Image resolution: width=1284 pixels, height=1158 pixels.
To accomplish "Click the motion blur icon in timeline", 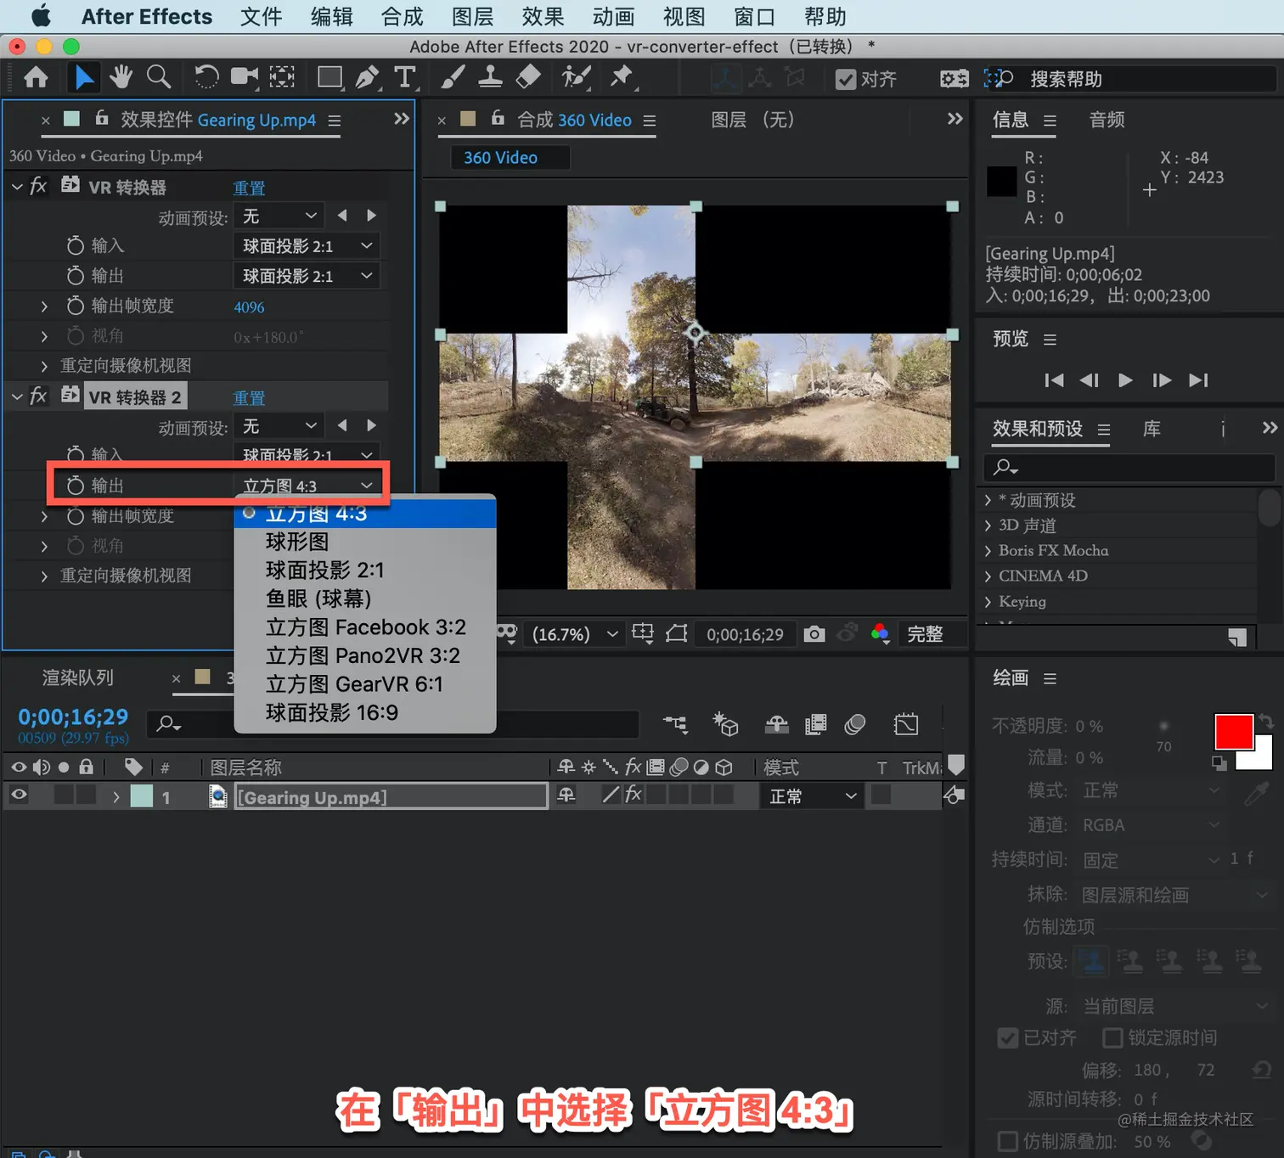I will click(855, 724).
